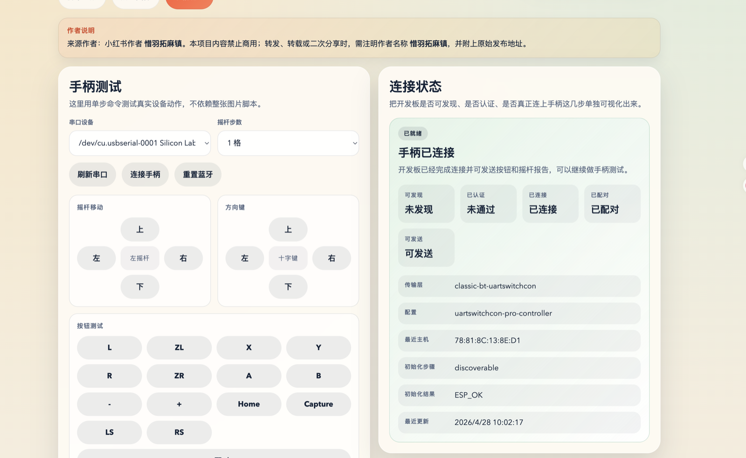The height and width of the screenshot is (458, 746).
Task: Click 左 in the 方向键 panel
Action: click(245, 258)
